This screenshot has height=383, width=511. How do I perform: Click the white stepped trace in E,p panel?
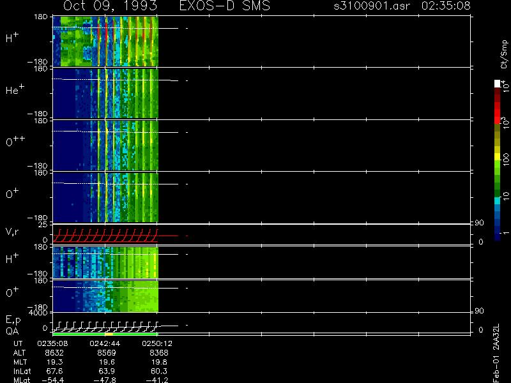pos(105,327)
